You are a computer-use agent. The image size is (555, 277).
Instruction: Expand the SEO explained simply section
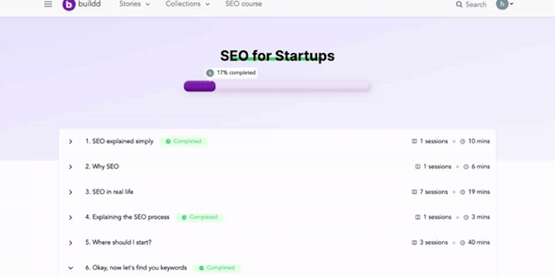(70, 142)
